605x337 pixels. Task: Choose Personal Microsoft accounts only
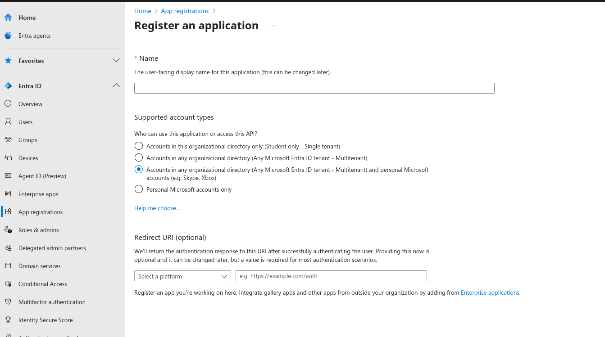tap(139, 189)
